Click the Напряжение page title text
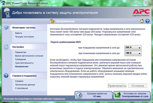This screenshot has width=153, height=103. pos(65,21)
